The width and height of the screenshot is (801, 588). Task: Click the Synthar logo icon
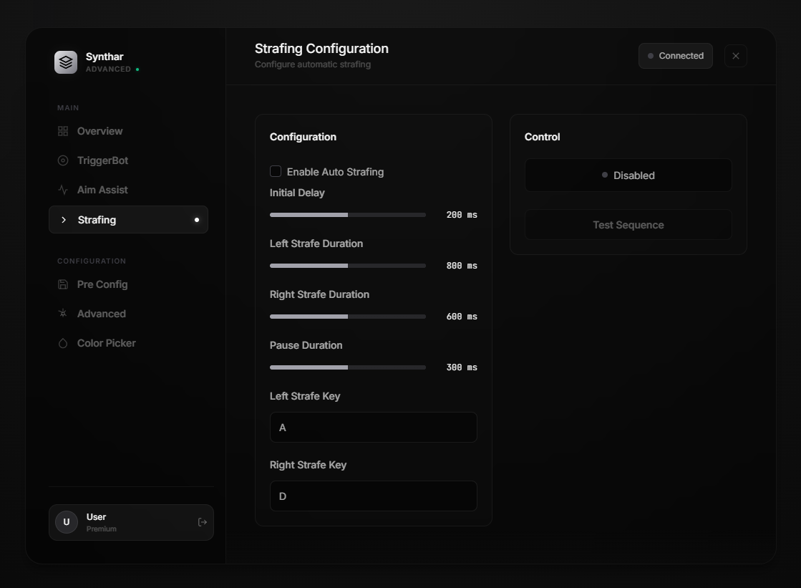click(x=66, y=62)
